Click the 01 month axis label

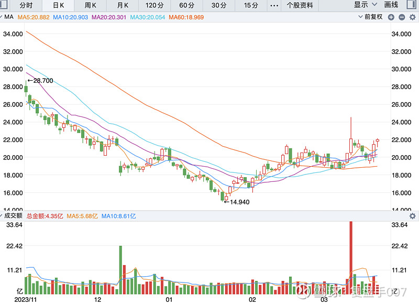[x=169, y=299]
